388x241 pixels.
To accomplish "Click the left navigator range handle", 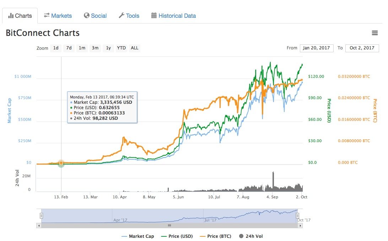I will [x=41, y=216].
